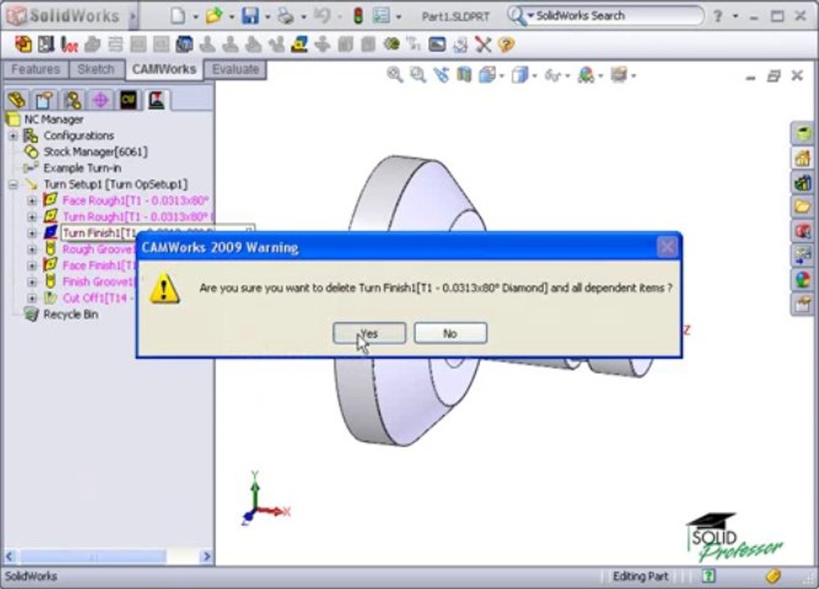819x589 pixels.
Task: Select NC Manager in the tree
Action: (x=54, y=119)
